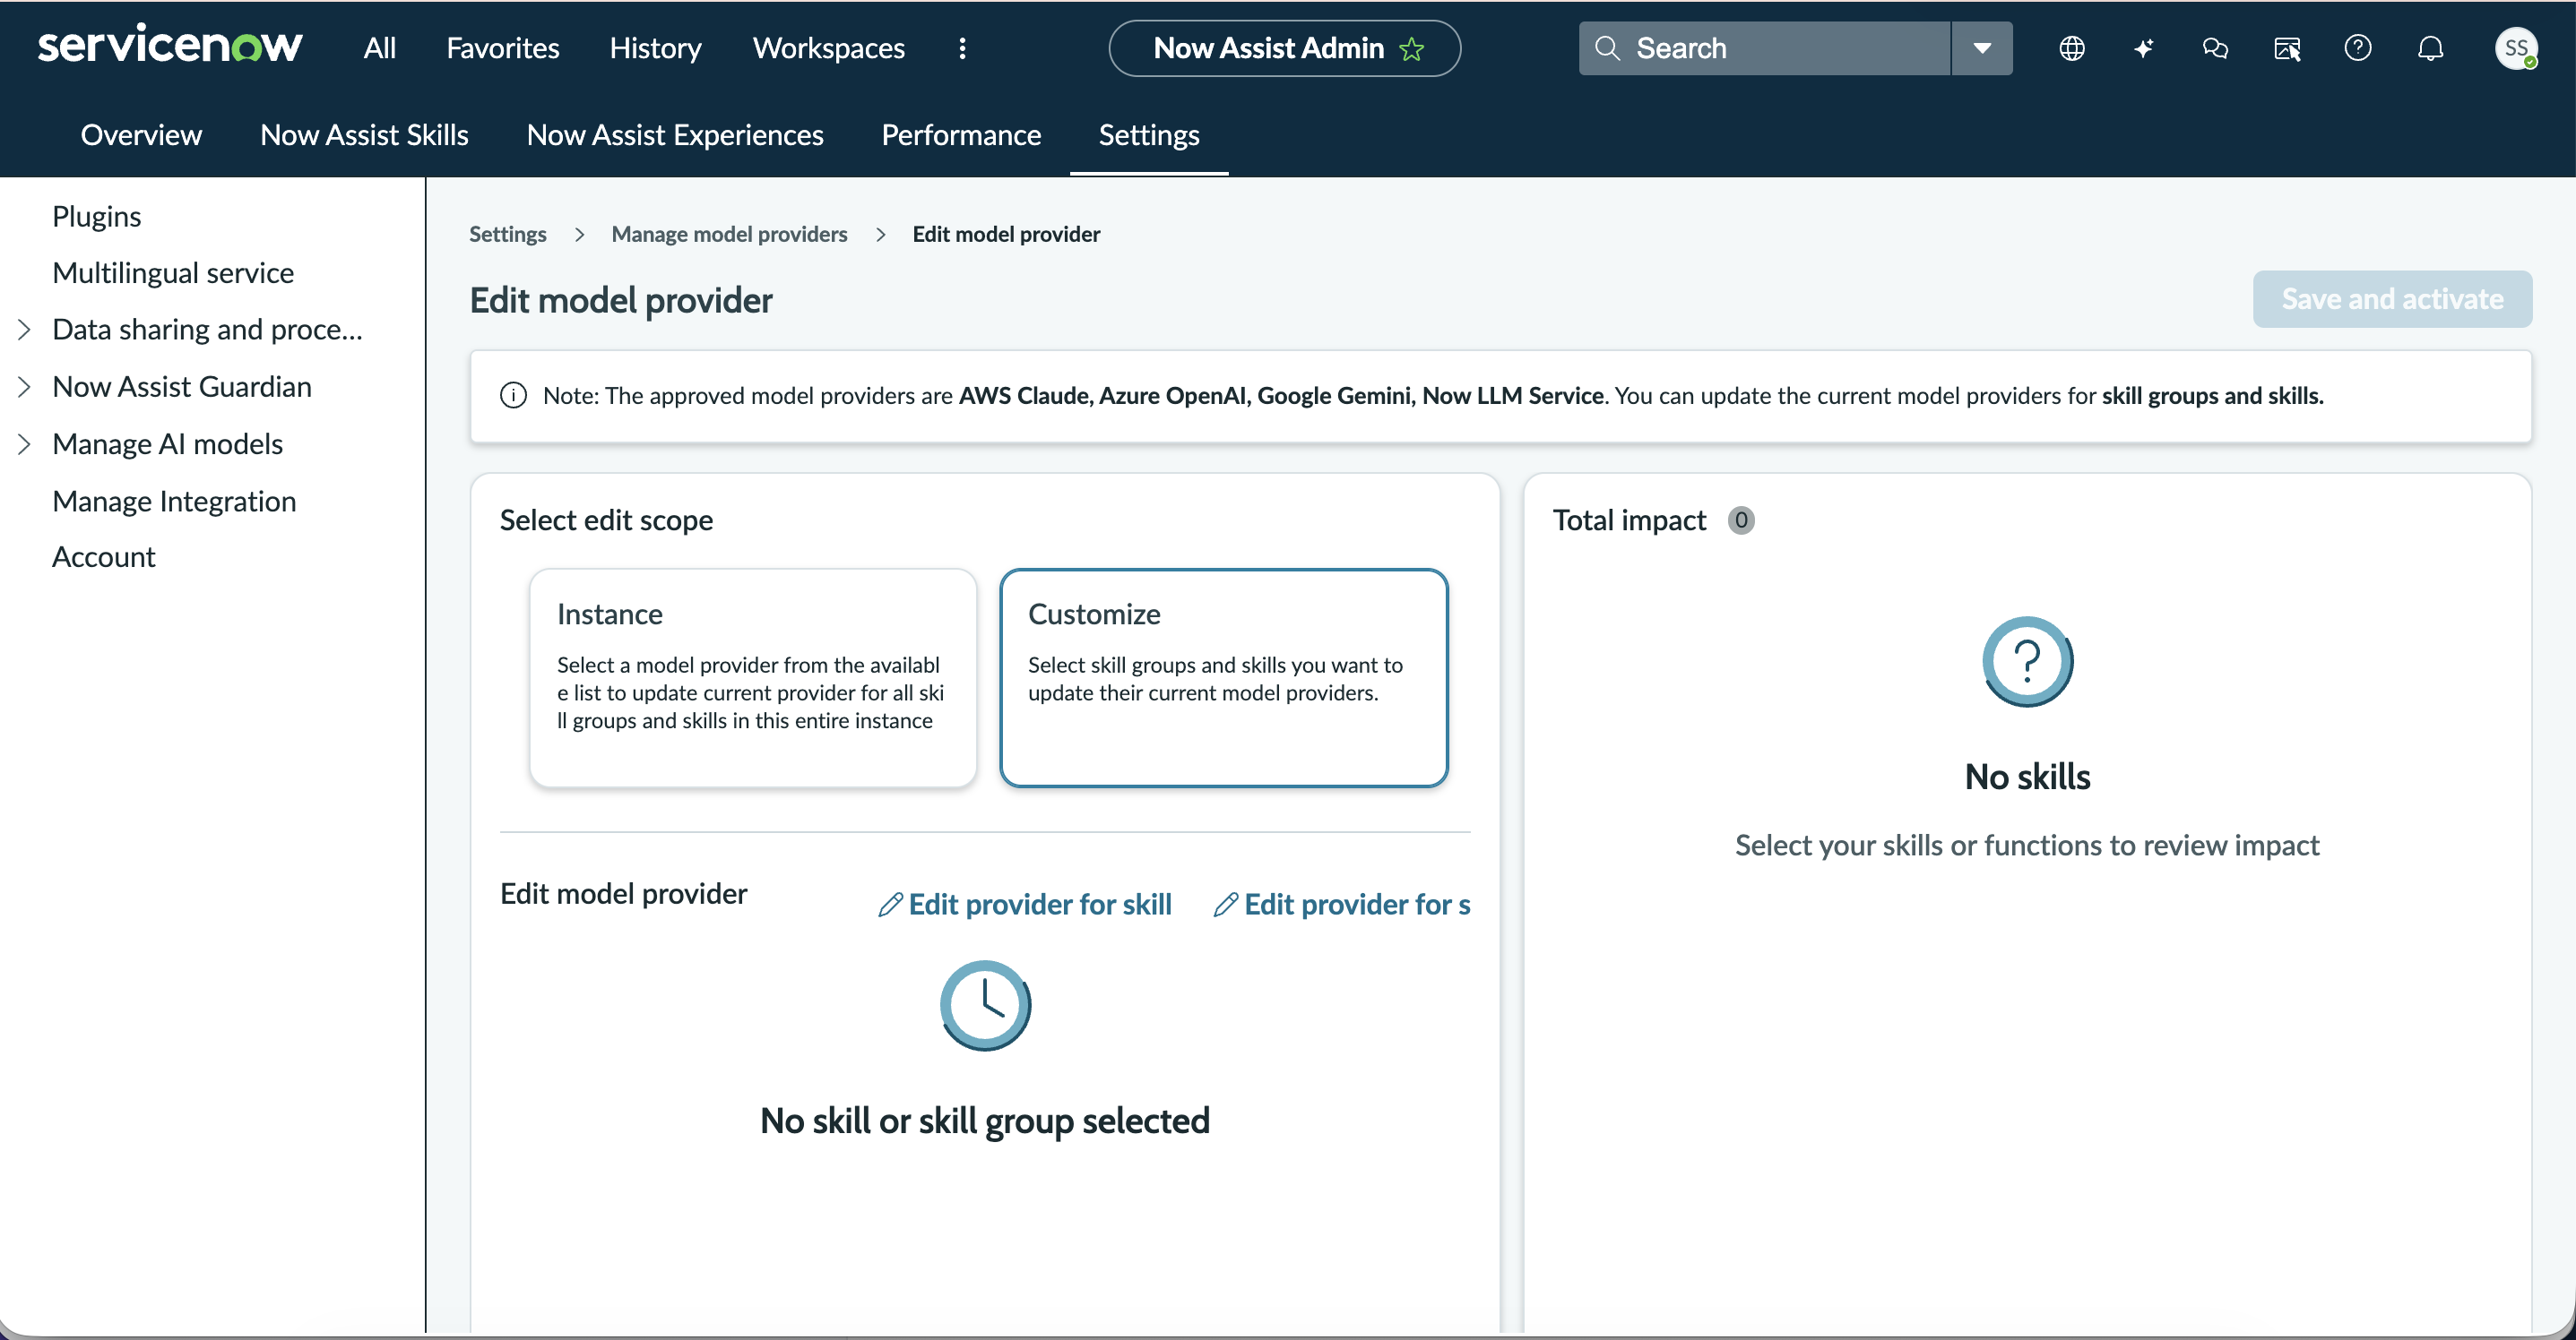Go to Settings breadcrumb link

pos(508,234)
